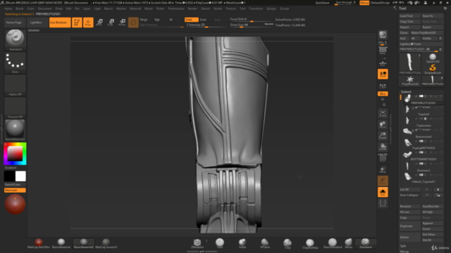The height and width of the screenshot is (253, 451).
Task: Open LightBox button
Action: click(36, 22)
